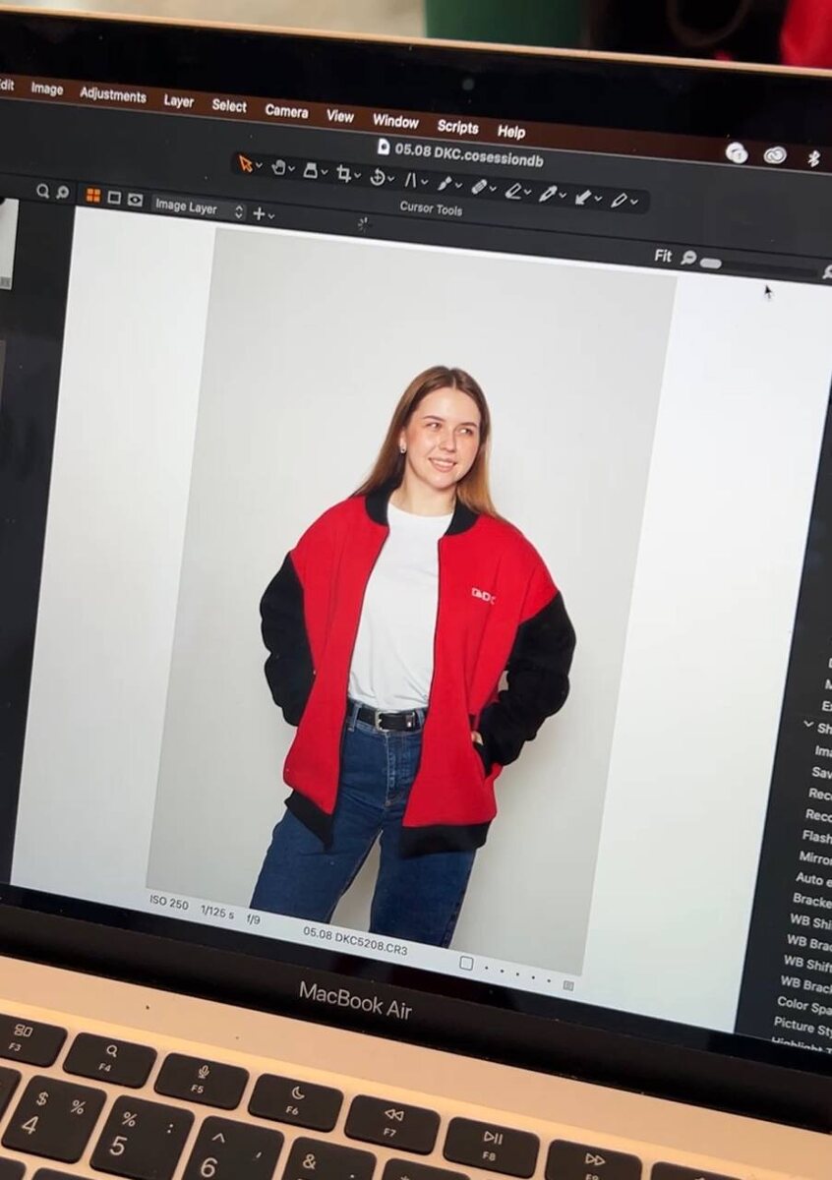Select the Keystone correction tool
Image resolution: width=832 pixels, height=1180 pixels.
pos(410,180)
